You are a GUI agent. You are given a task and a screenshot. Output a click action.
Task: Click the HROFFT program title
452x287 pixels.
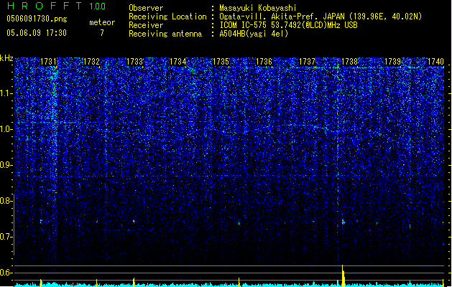45,6
